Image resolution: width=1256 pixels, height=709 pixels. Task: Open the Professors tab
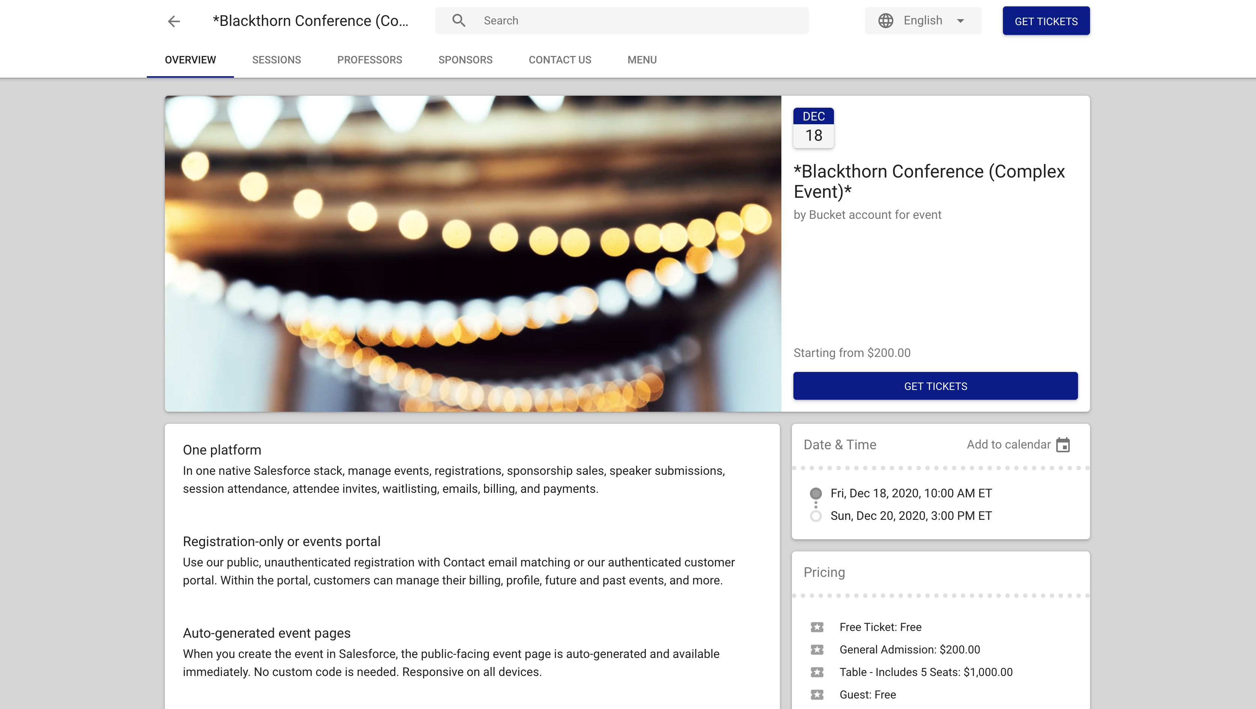point(369,60)
